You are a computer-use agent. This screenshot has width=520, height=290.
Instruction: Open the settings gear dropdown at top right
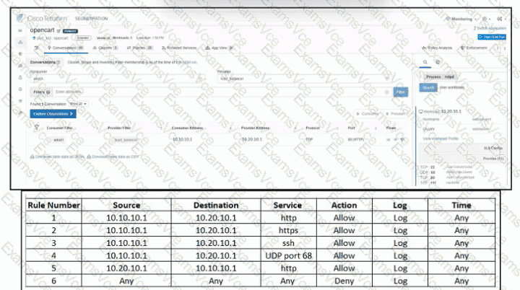coord(500,19)
